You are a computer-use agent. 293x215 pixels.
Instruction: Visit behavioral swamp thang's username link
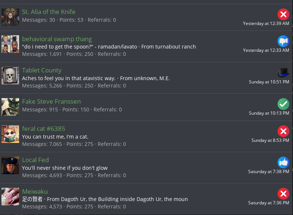click(57, 39)
